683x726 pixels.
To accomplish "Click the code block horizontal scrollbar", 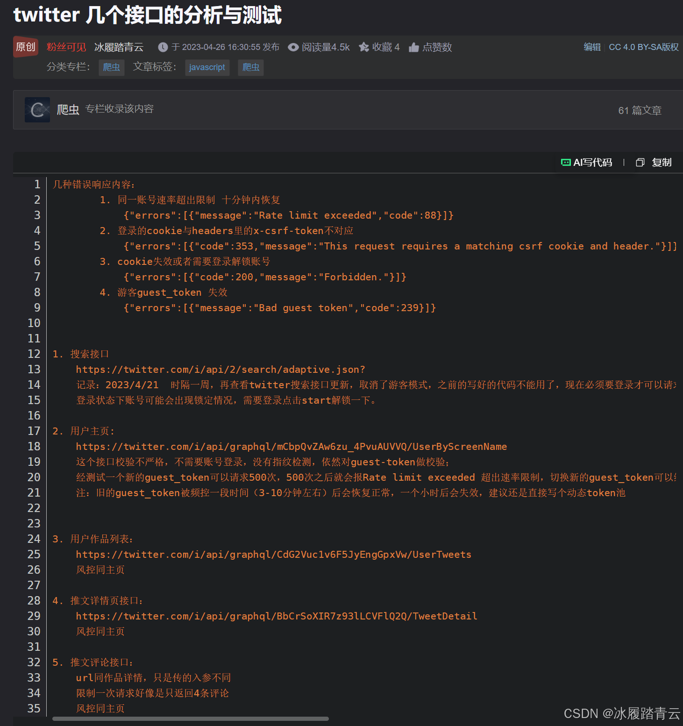I will click(x=191, y=719).
